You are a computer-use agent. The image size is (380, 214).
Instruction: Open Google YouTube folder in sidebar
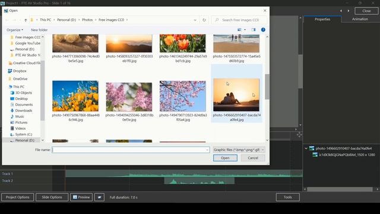pyautogui.click(x=25, y=43)
